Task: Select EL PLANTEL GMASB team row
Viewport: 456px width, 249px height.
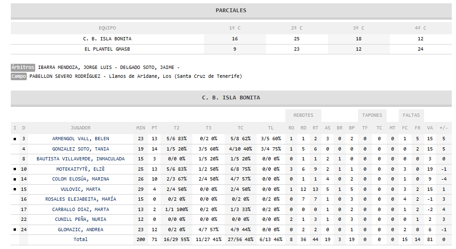Action: (x=107, y=49)
